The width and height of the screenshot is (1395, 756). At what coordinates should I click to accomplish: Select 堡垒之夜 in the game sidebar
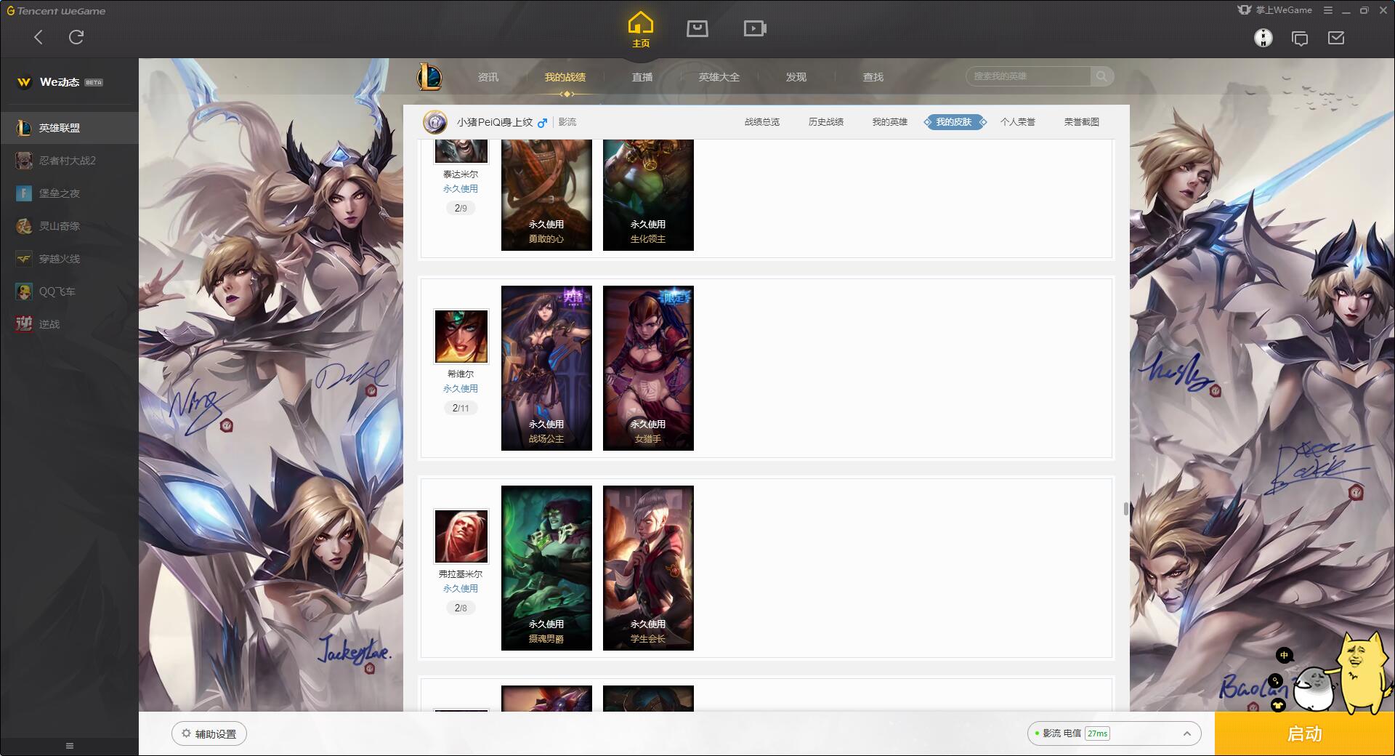(69, 193)
